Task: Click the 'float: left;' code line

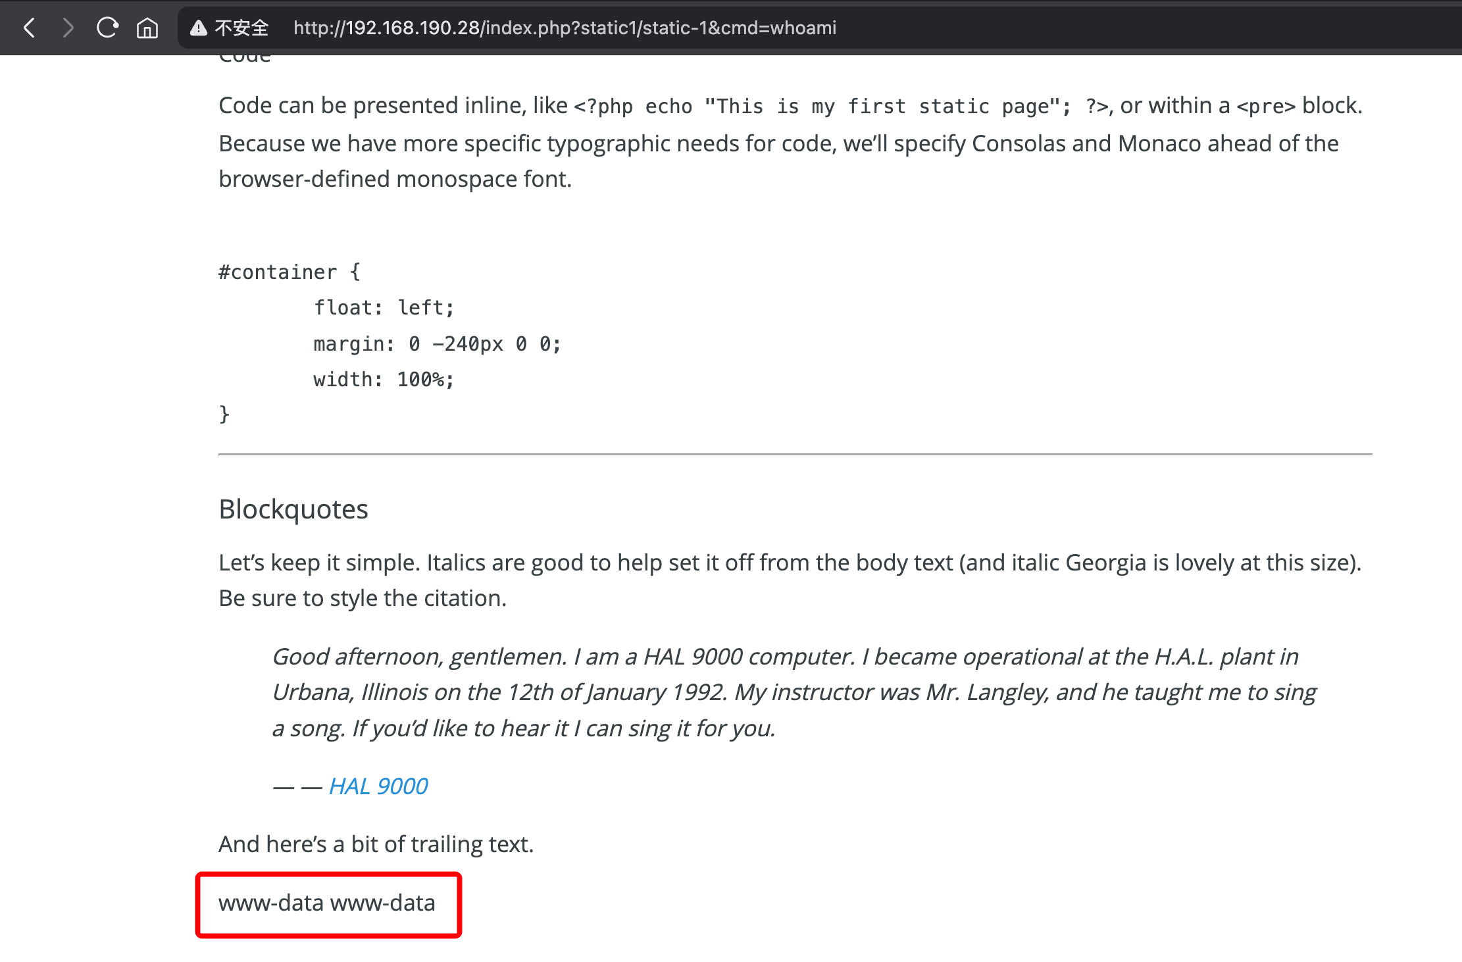Action: pyautogui.click(x=384, y=308)
